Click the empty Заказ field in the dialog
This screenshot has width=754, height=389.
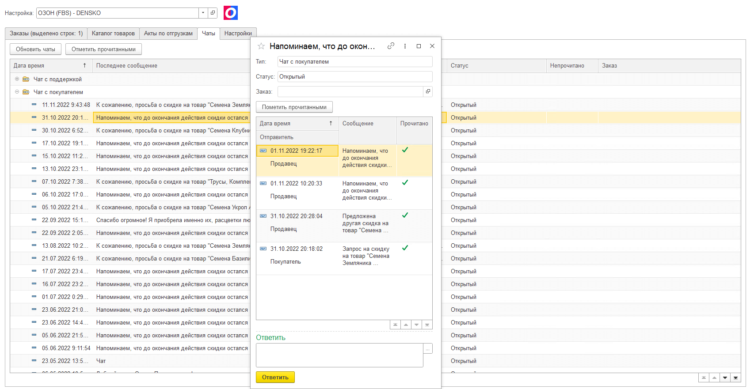(350, 92)
